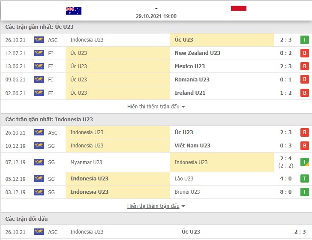Viewport: 312px width, 240px height.
Task: Click the Indonesia flag icon in header
Action: (239, 11)
